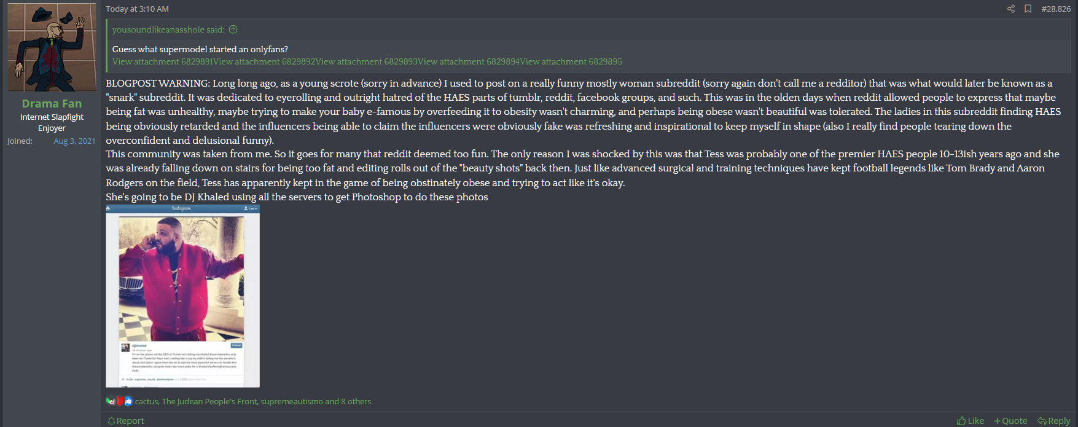Click the Today at 3:10 AM timestamp
1078x427 pixels.
137,9
